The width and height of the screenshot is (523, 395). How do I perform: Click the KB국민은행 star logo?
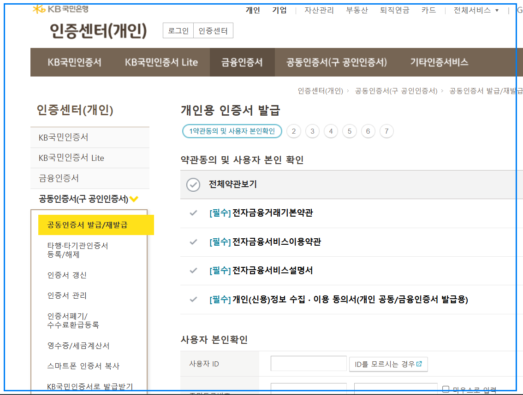tap(39, 9)
